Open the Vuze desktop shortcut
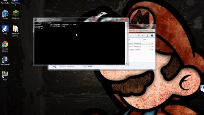The height and width of the screenshot is (115, 204). pos(5,30)
